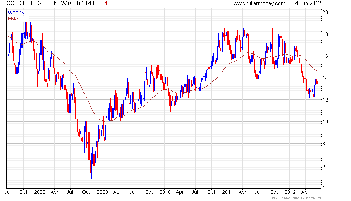Click the last price value '13.48'

[88, 3]
